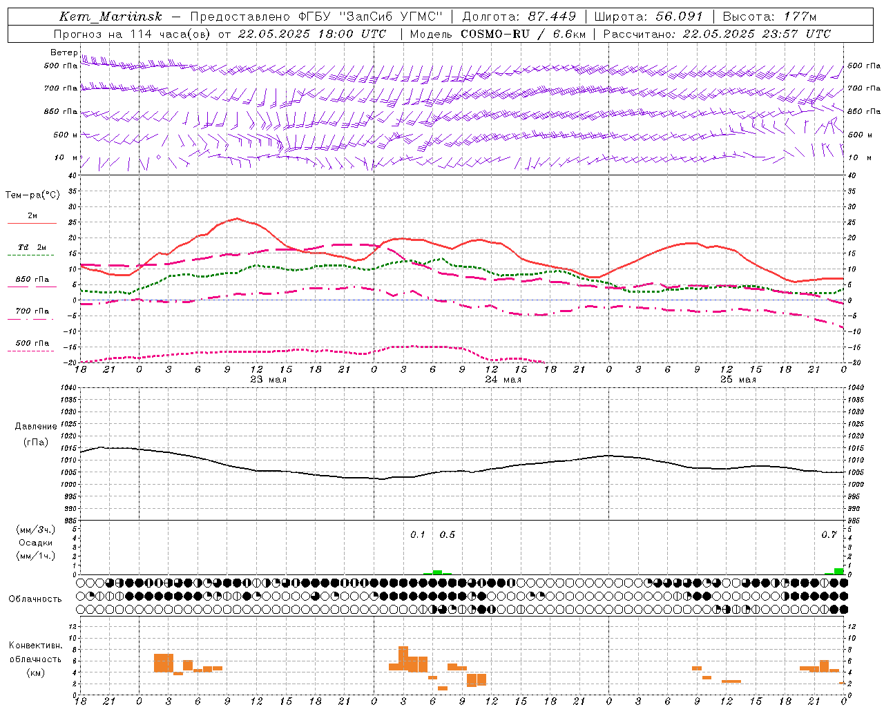Click the Рассчитано: 22.05.2025 23:57 UTC text
The height and width of the screenshot is (707, 884).
717,34
